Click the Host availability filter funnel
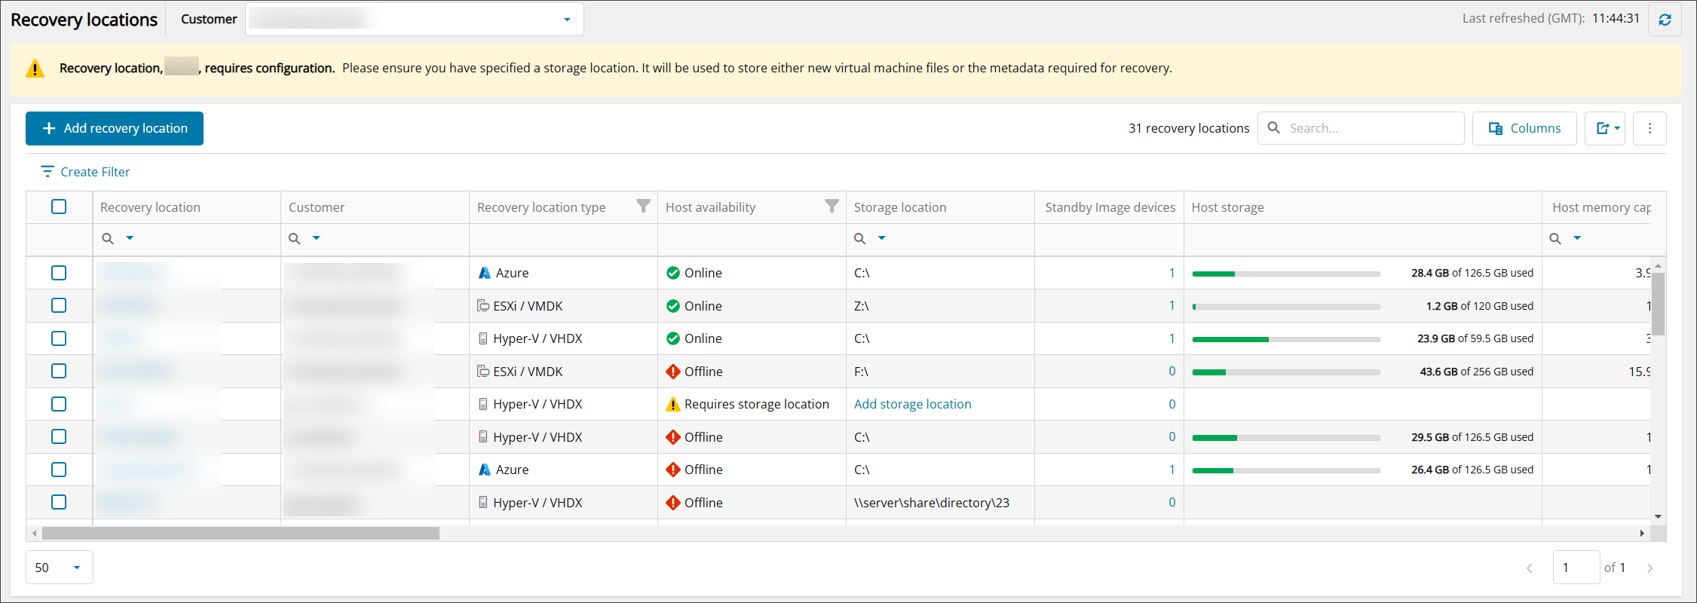Screen dimensions: 1697x603 click(x=832, y=207)
